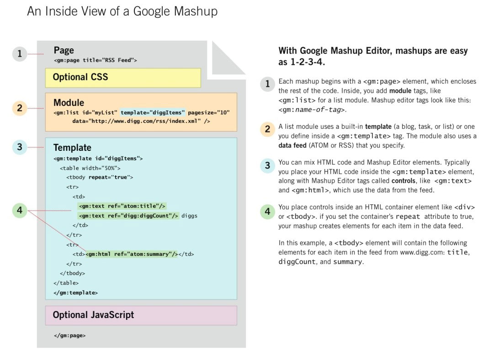Click the heading "With Google Mashup Editor, mashups are easy"
The image size is (499, 350).
tap(373, 51)
